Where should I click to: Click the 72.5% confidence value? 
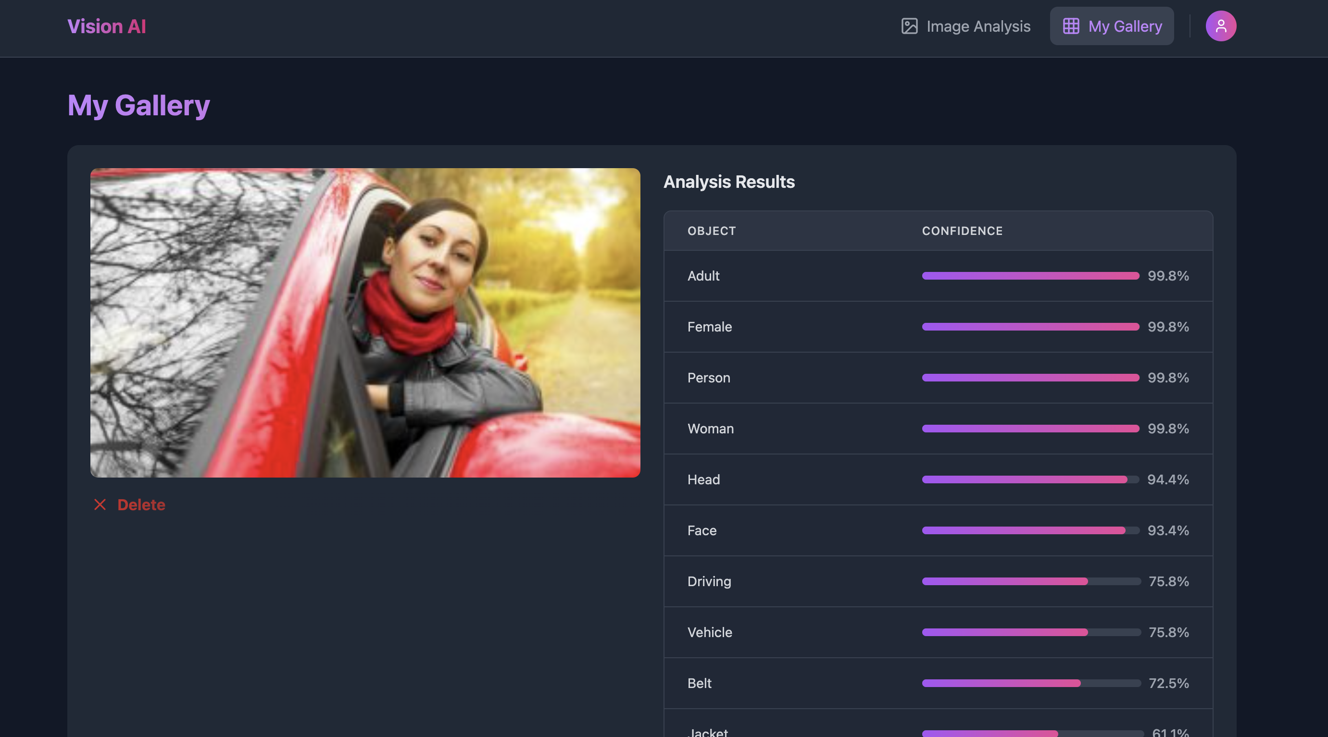point(1169,684)
